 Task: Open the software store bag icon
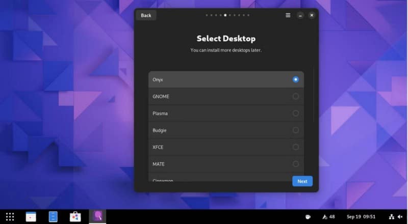coord(75,217)
